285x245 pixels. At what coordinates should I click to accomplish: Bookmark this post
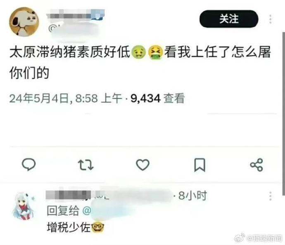[200, 165]
